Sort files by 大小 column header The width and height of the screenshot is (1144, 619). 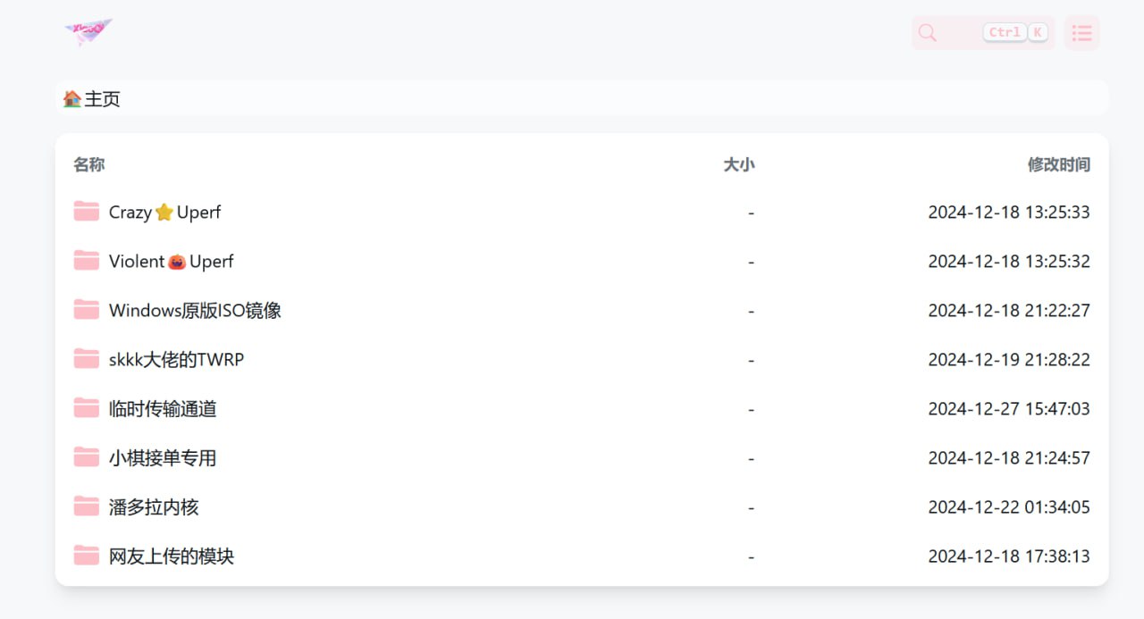739,164
